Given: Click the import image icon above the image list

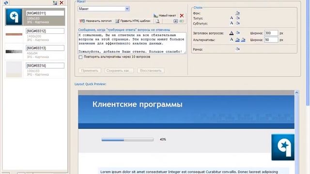Looking at the screenshot, I should pos(55,3).
